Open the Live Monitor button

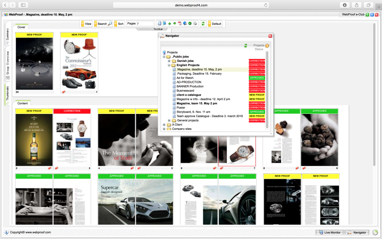[329, 232]
